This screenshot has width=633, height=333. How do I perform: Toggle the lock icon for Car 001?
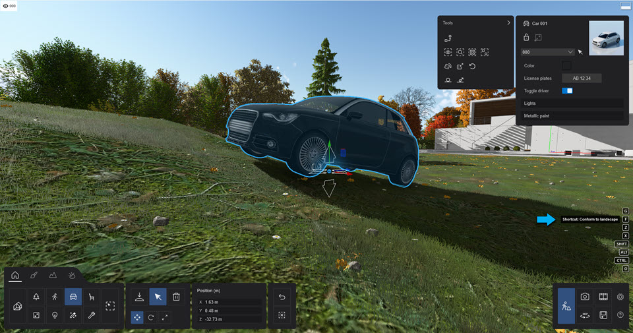(526, 38)
